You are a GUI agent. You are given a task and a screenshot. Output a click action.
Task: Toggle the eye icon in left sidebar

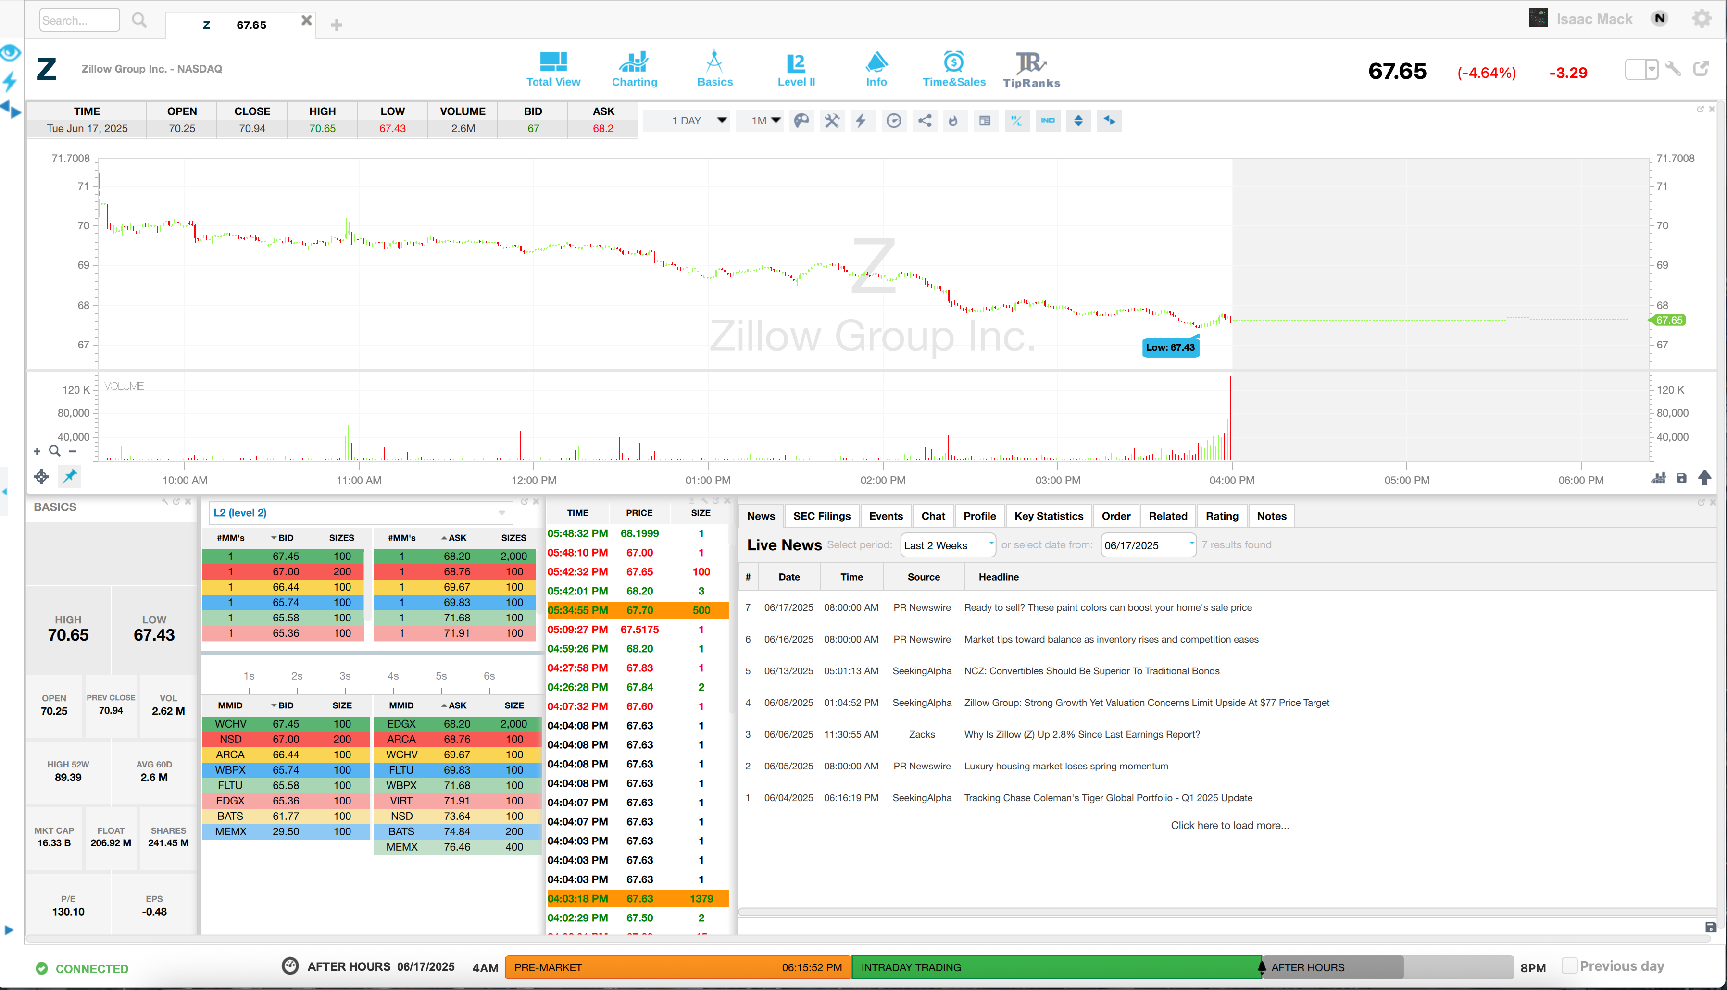tap(10, 52)
